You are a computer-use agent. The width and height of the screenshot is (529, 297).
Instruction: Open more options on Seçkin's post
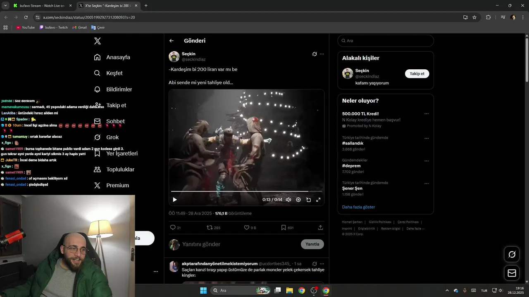click(x=322, y=54)
